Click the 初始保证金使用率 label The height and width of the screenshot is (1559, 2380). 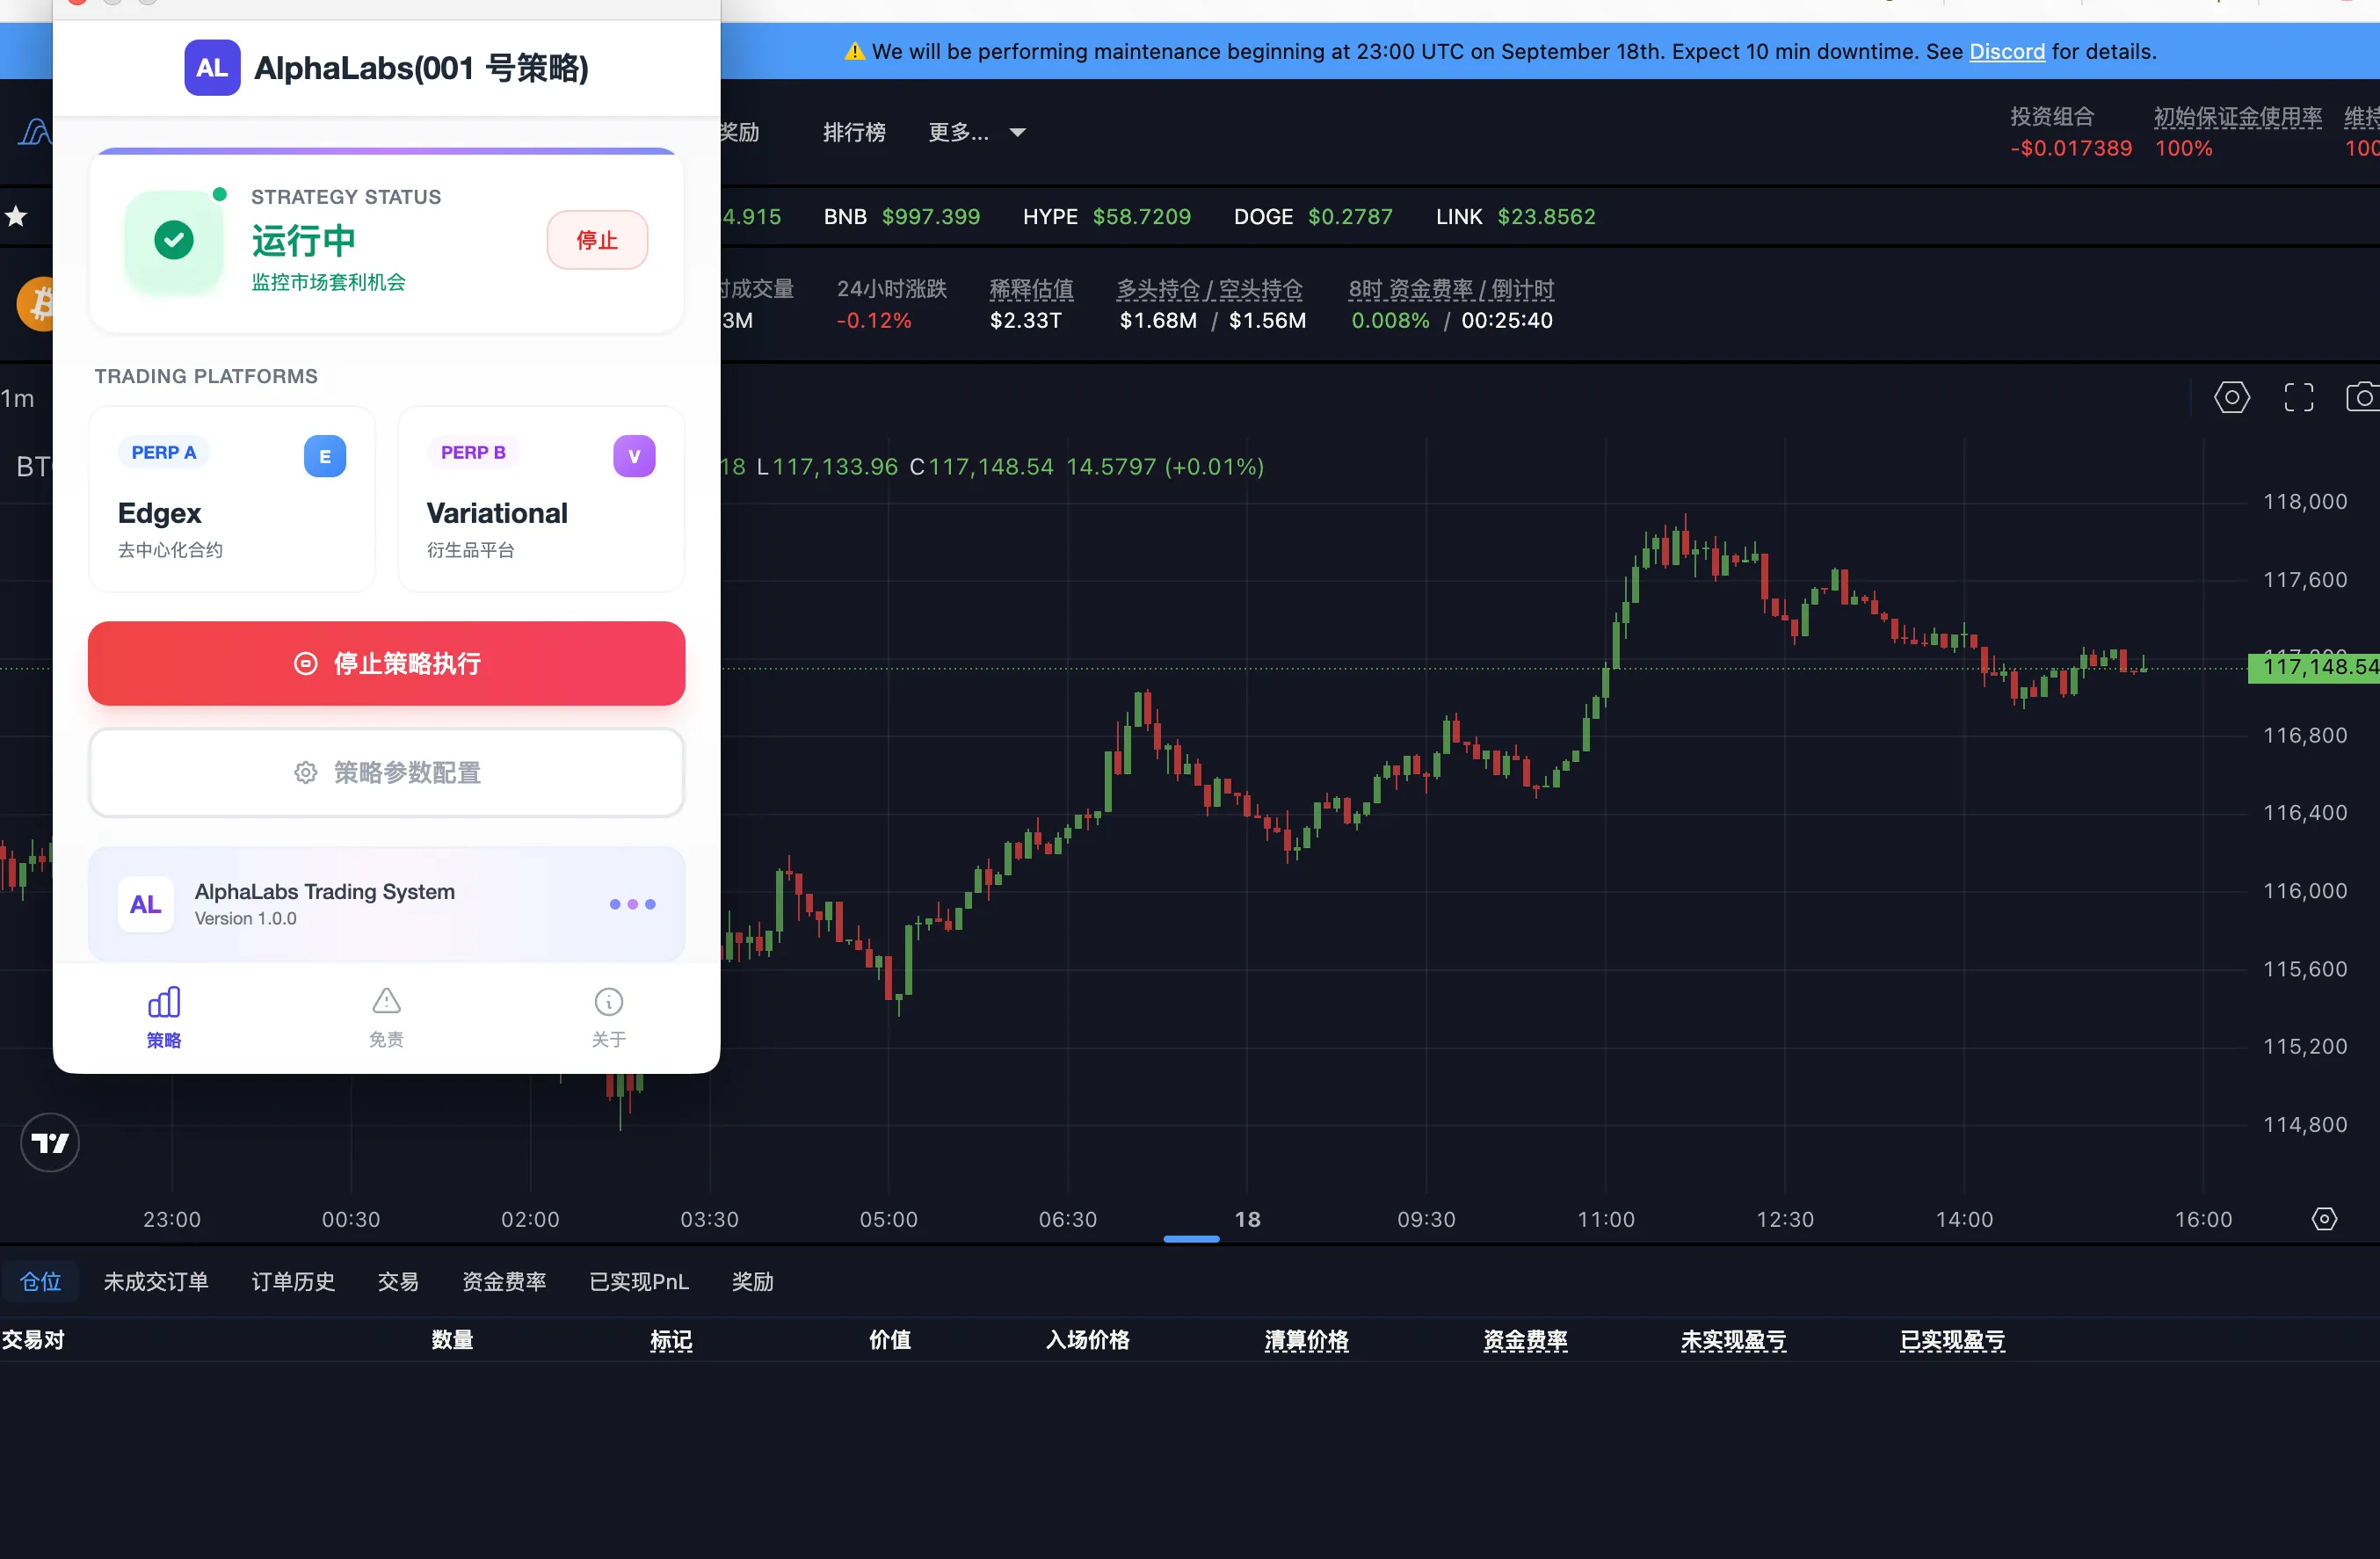(x=2237, y=116)
